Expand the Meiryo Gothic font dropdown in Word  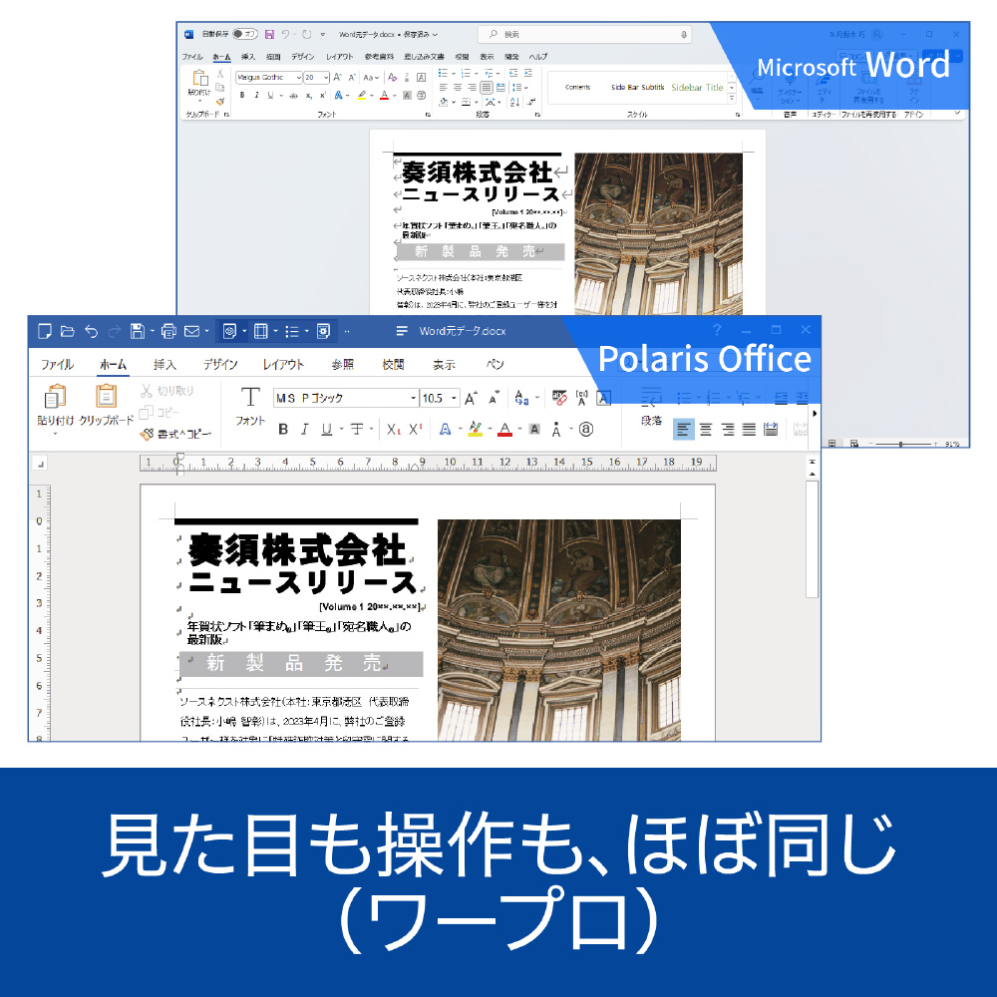[x=296, y=77]
